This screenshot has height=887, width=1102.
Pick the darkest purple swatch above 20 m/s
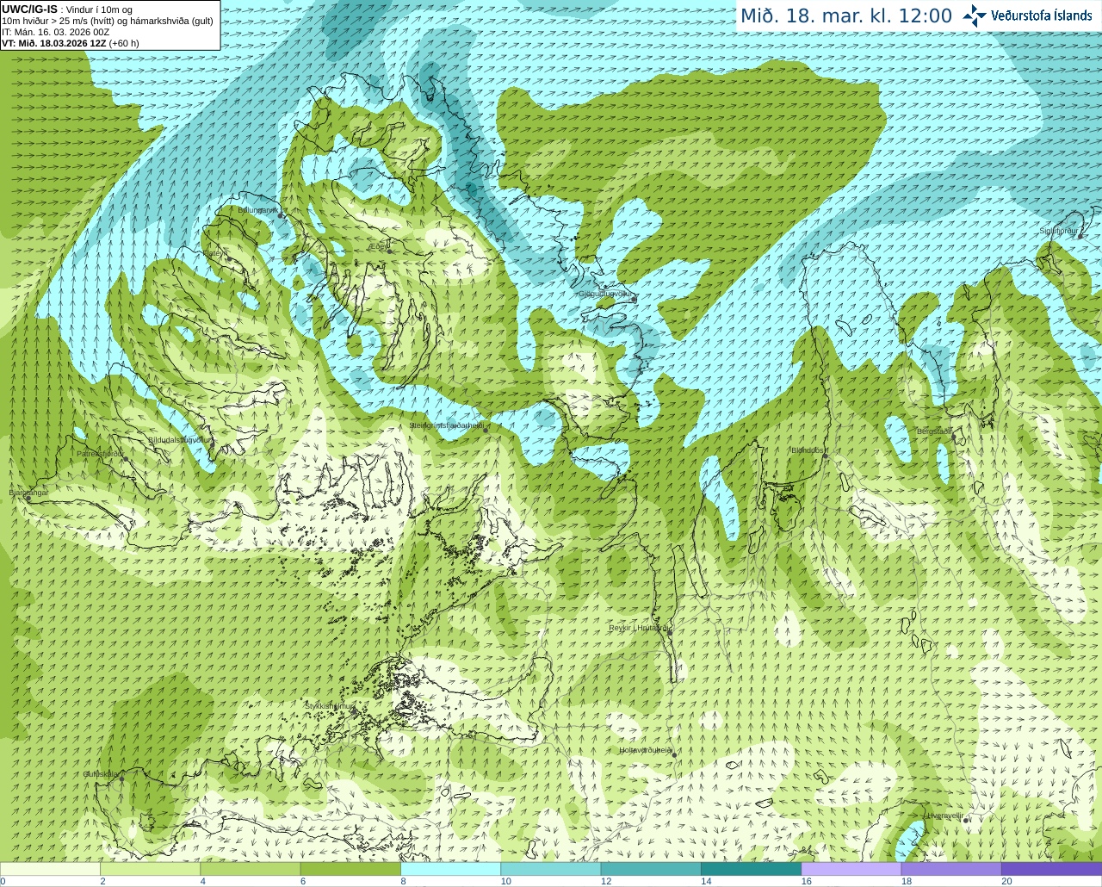click(x=1051, y=869)
